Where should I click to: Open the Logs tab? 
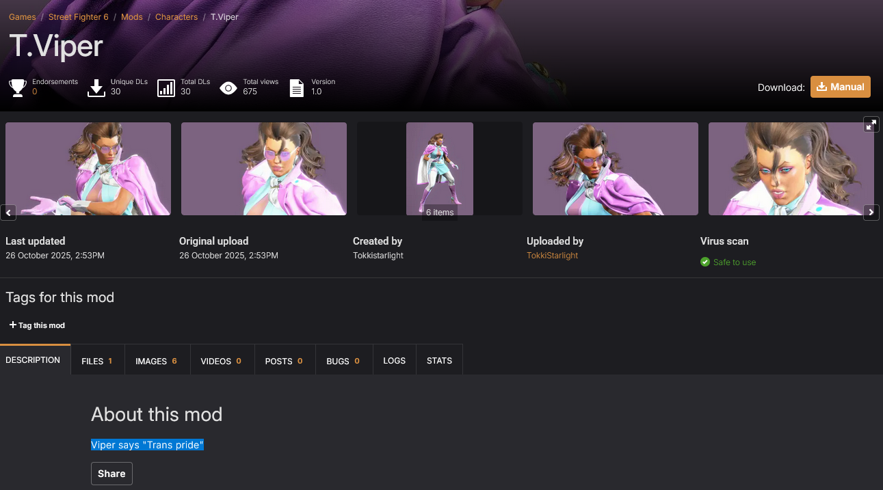[395, 361]
